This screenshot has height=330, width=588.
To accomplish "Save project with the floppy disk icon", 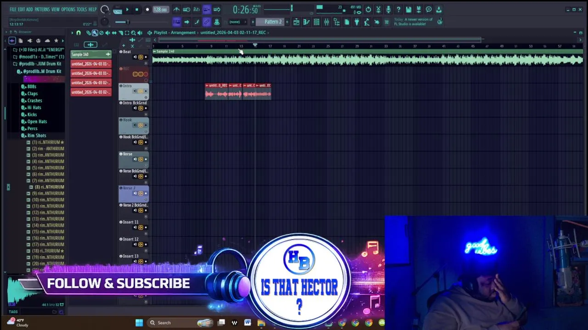I will pyautogui.click(x=408, y=9).
